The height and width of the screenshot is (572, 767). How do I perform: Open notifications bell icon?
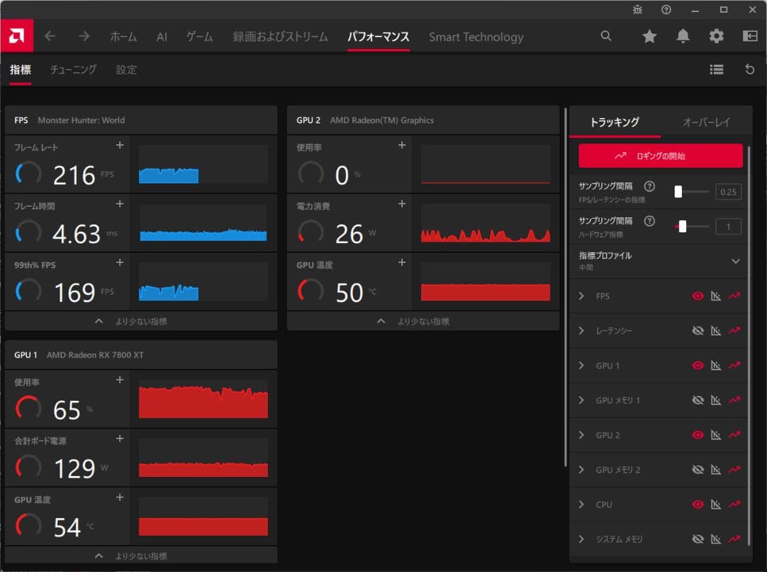click(683, 36)
